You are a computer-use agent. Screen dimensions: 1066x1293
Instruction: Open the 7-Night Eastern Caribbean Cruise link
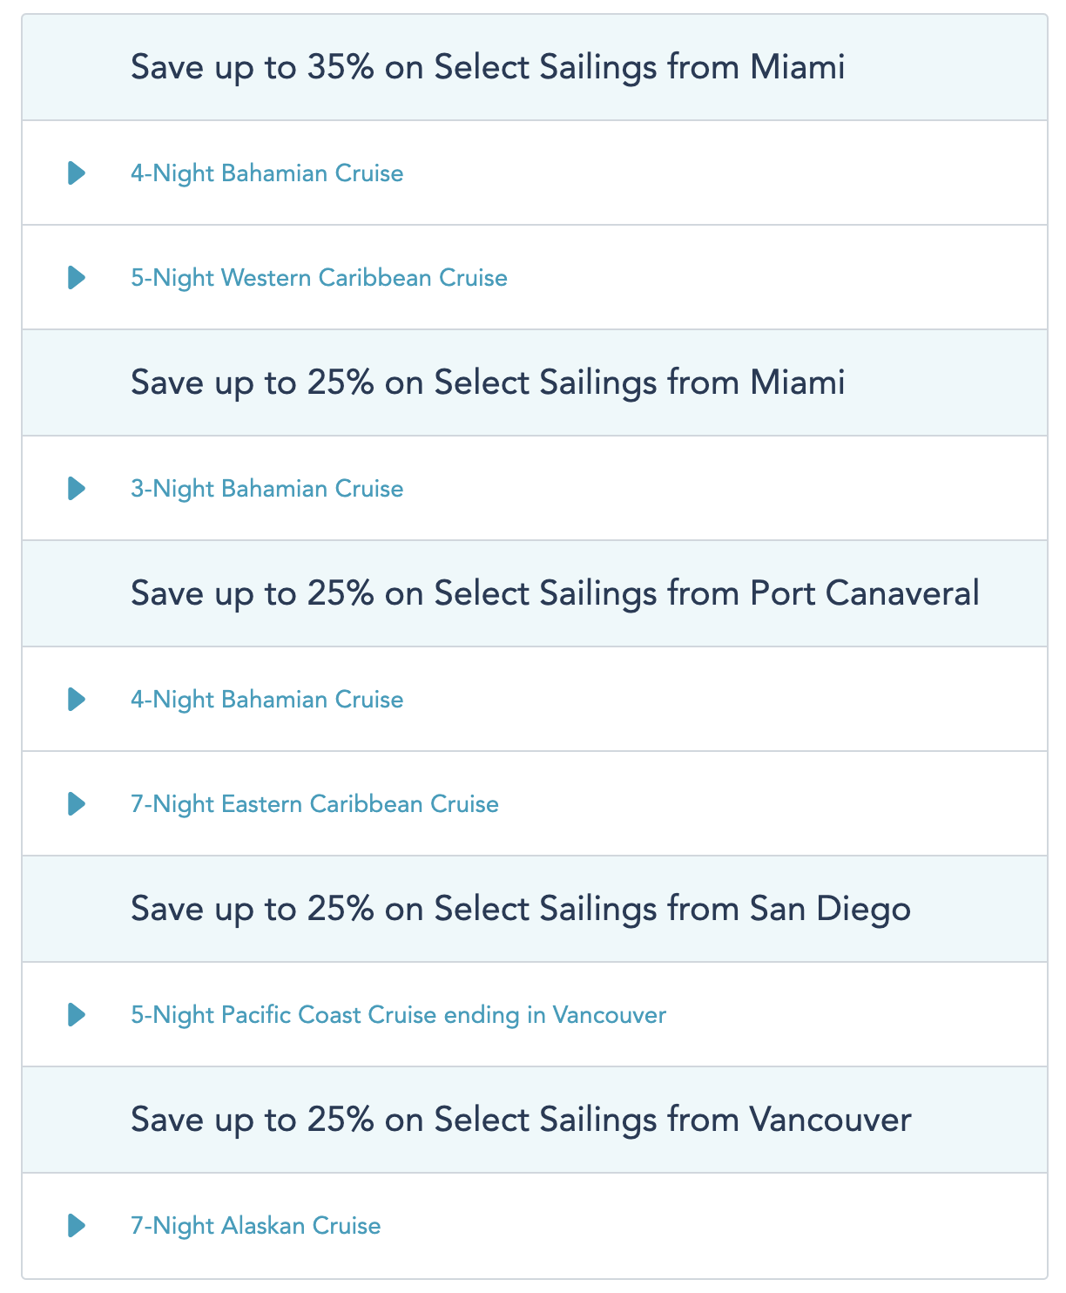click(314, 804)
